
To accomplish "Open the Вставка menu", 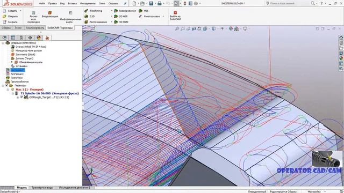I will 72,4.
